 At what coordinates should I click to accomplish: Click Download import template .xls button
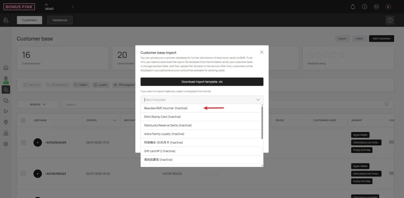[202, 82]
